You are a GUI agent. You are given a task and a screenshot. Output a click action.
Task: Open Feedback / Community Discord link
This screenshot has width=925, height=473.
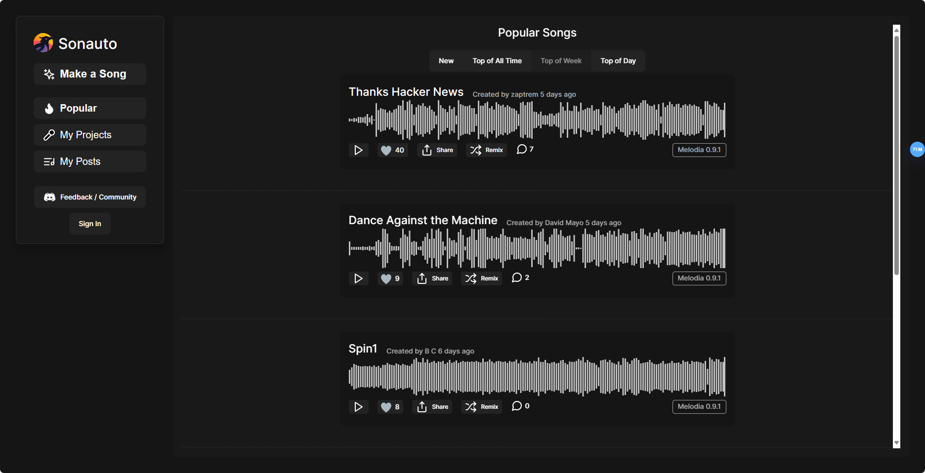(90, 197)
